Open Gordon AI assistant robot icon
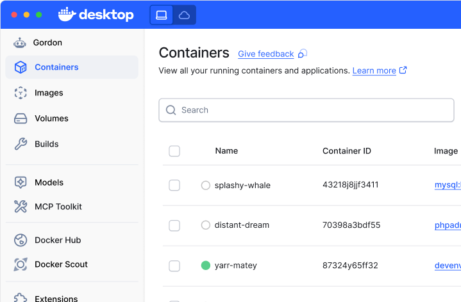Viewport: 461px width, 302px height. pos(20,43)
